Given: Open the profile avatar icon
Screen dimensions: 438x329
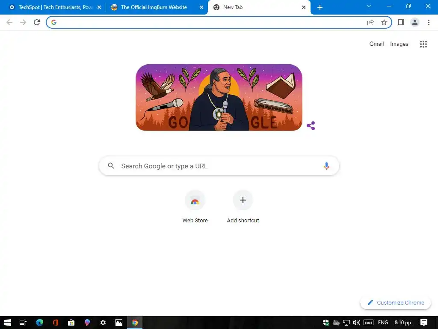Looking at the screenshot, I should pos(415,22).
